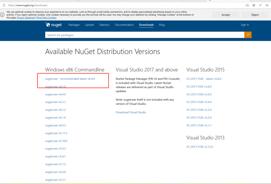This screenshot has height=184, width=271.
Task: Open the Statistics section
Action: [x=104, y=25]
